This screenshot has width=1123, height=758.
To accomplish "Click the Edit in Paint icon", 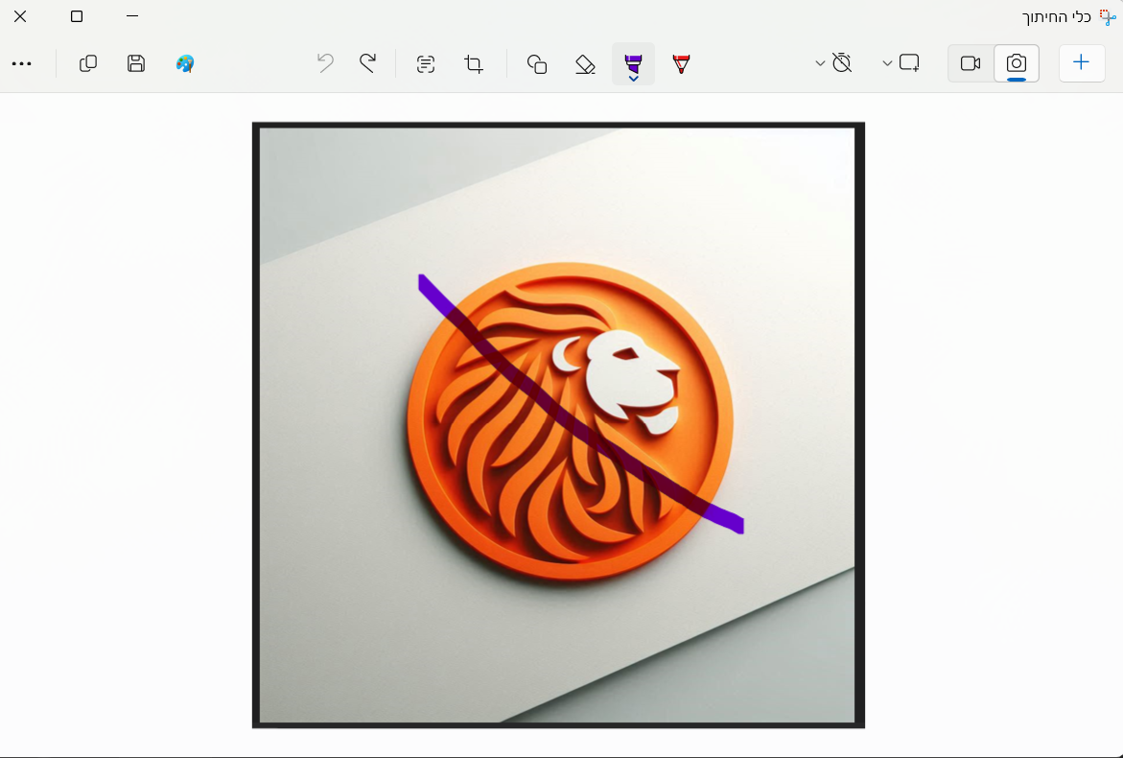I will [x=184, y=63].
